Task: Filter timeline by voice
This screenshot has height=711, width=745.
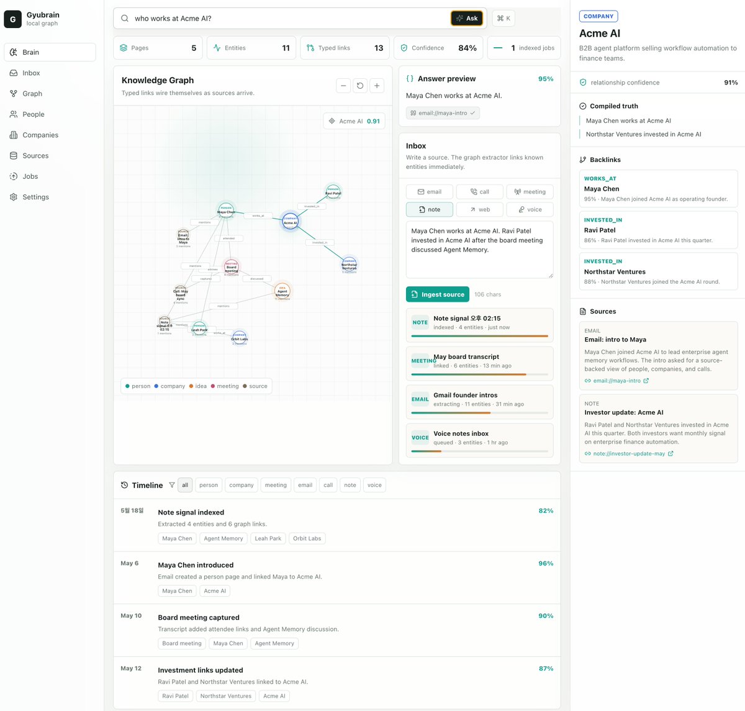Action: 374,485
